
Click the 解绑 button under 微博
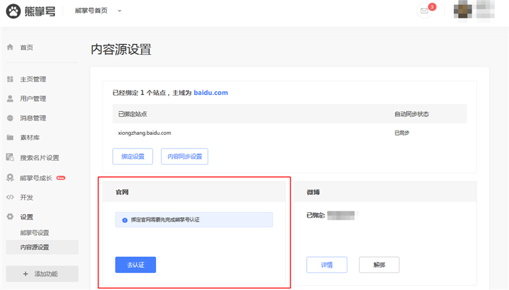[379, 265]
